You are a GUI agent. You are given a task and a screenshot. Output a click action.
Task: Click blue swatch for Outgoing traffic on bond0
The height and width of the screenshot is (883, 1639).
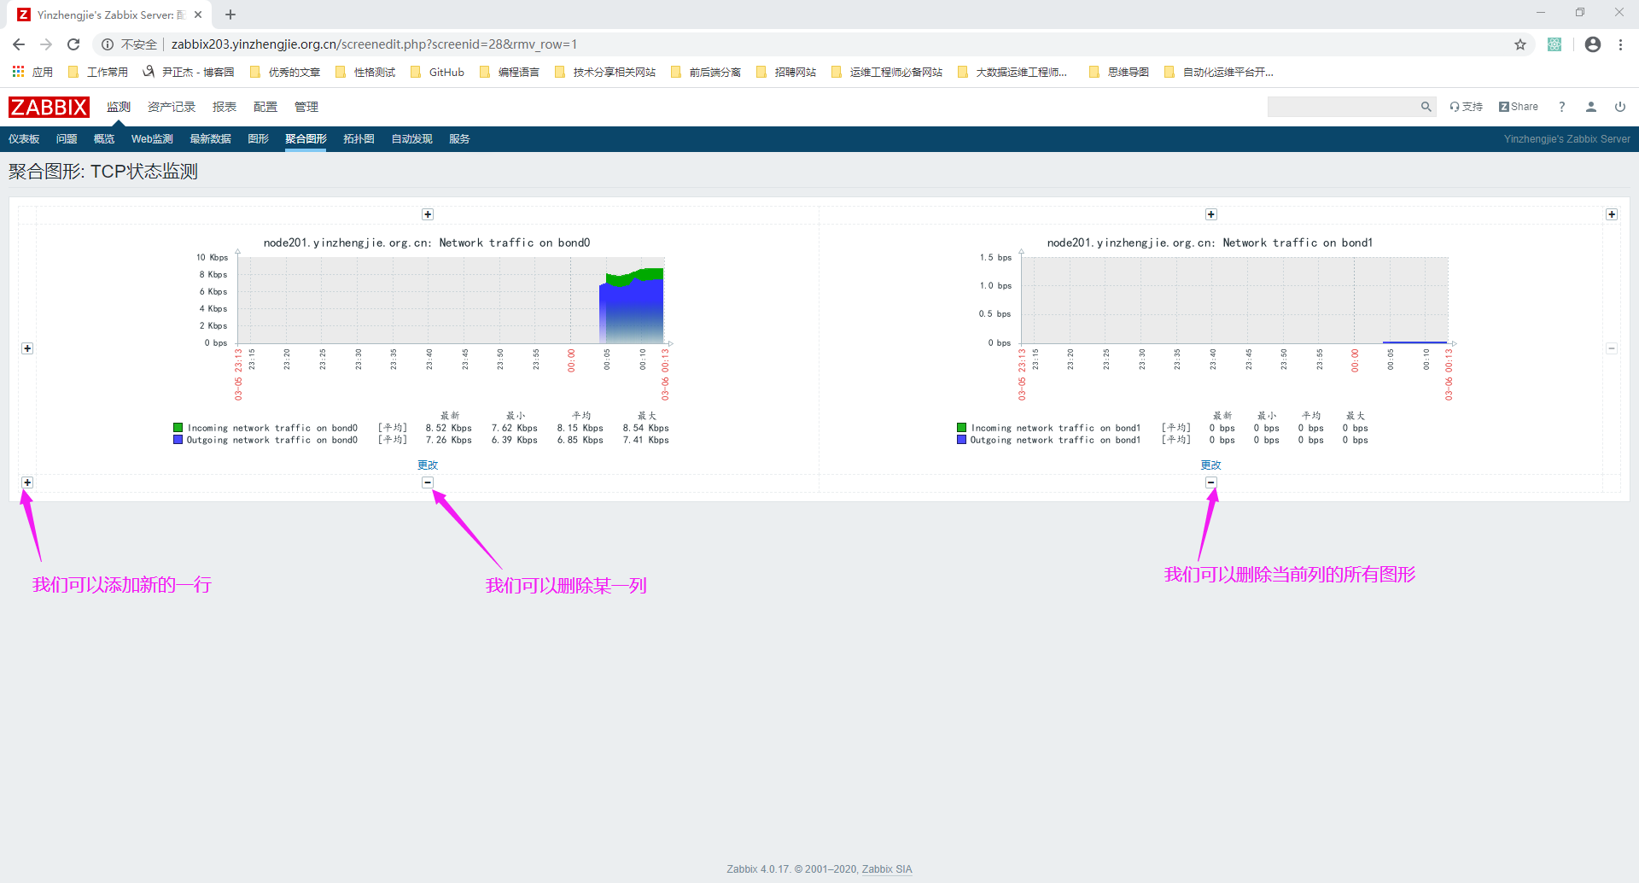click(x=178, y=440)
